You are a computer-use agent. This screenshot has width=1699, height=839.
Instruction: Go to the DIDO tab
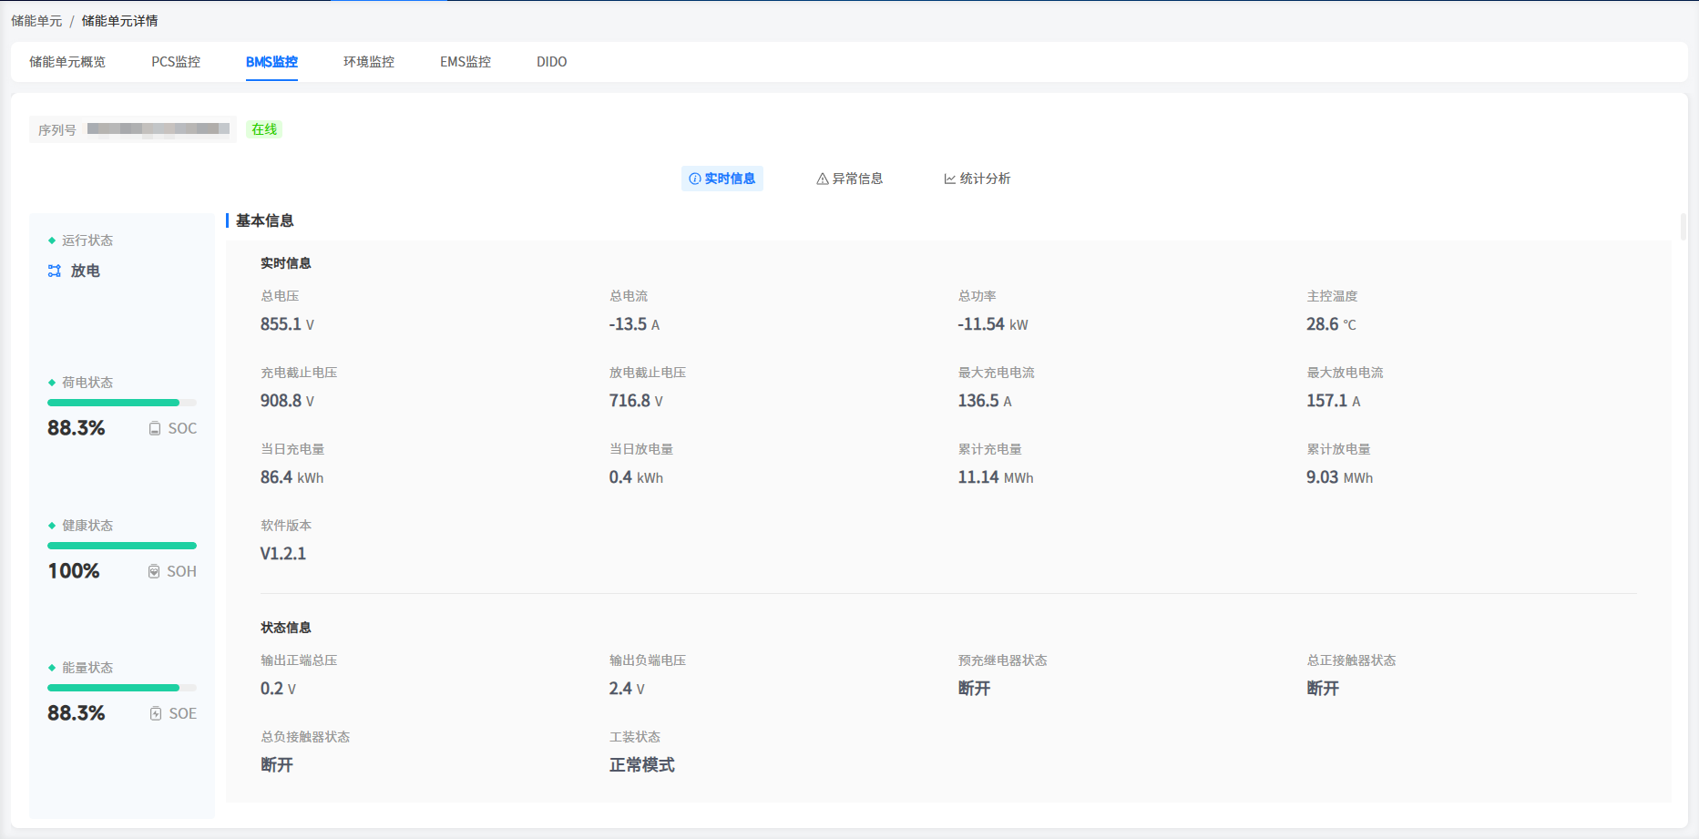pos(552,62)
